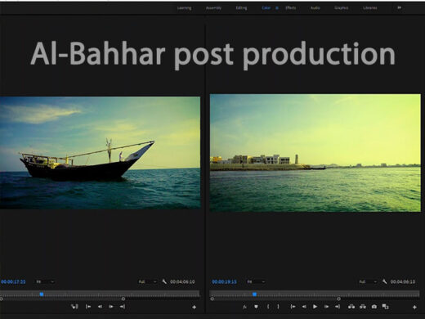Switch to the Effects workspace
This screenshot has height=319, width=425.
pos(291,8)
